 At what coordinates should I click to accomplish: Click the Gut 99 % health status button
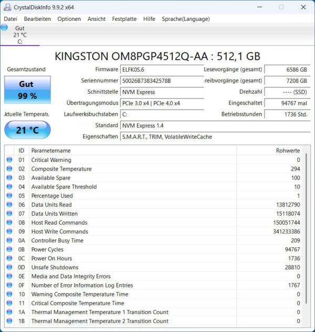[x=27, y=90]
